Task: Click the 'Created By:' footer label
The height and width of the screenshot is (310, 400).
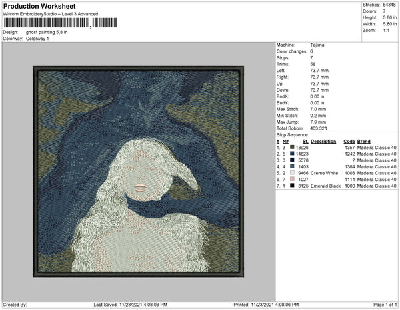Action: [15, 305]
